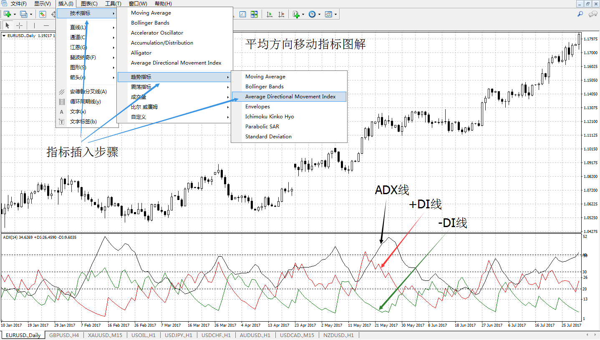Open the 工具(T) menu
600x340 pixels.
coord(113,4)
